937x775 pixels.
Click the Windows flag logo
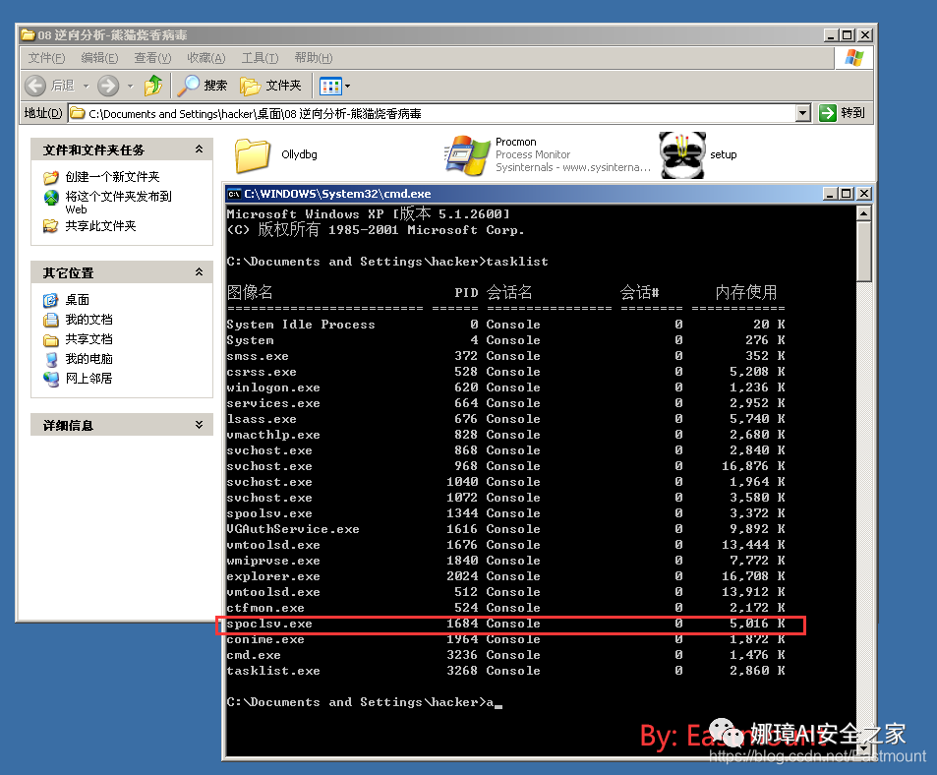(x=854, y=58)
